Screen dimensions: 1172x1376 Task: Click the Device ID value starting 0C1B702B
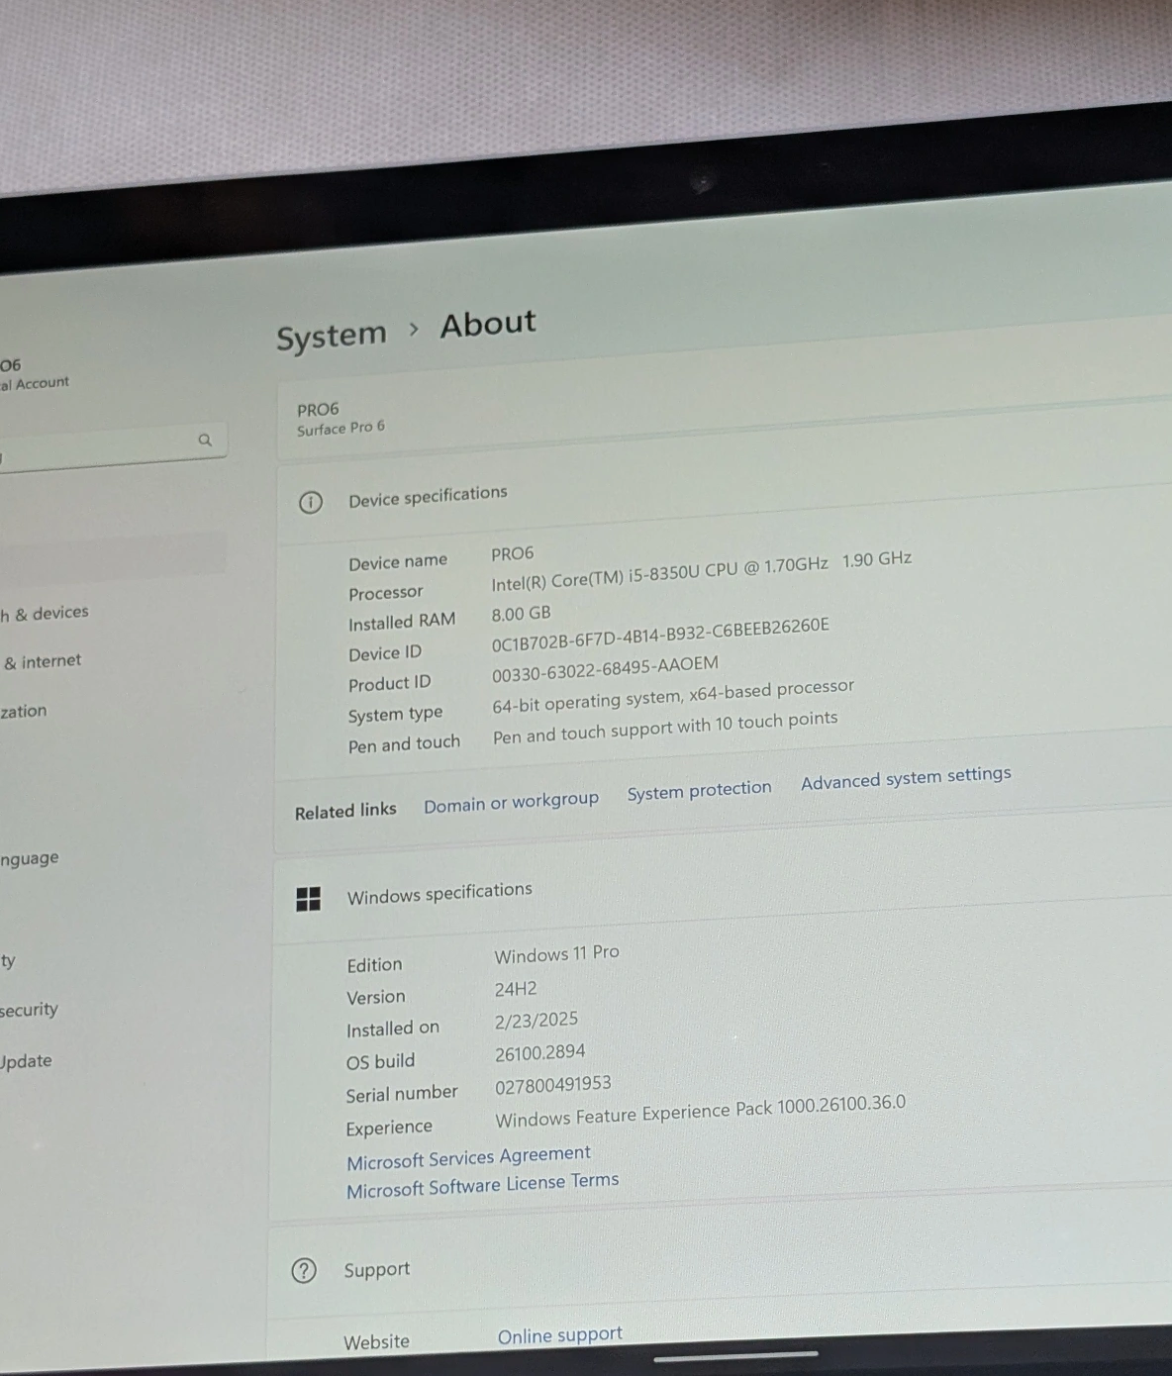pyautogui.click(x=660, y=635)
